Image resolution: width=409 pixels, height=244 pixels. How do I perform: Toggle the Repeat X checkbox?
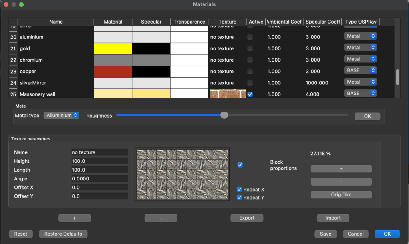240,190
